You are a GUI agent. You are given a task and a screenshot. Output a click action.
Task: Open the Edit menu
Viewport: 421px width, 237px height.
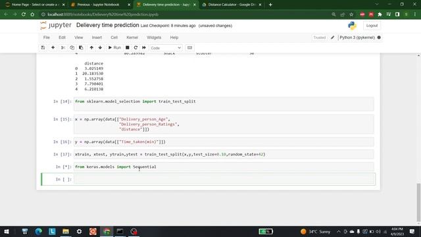[x=62, y=38]
